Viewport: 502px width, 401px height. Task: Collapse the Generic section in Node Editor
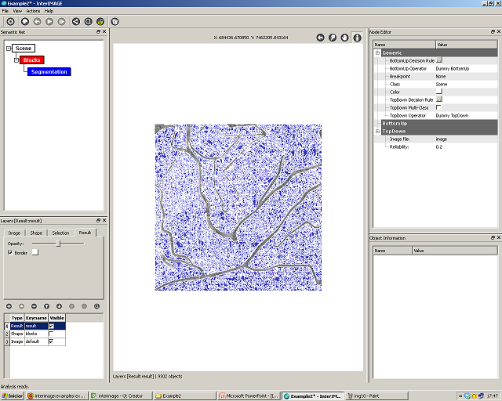tap(377, 52)
